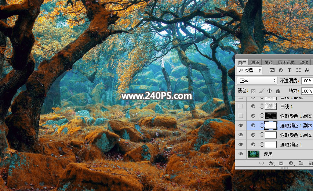Lock layer position move icon

[269, 91]
